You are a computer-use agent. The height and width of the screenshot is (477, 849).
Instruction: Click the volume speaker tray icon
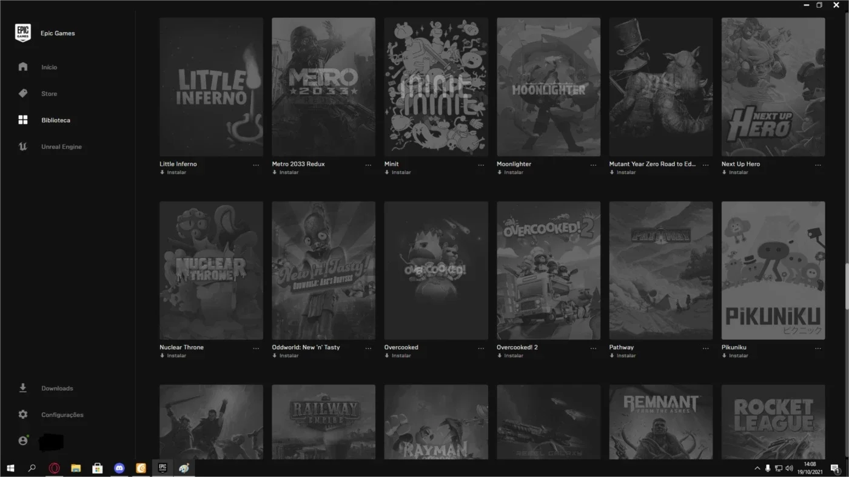tap(789, 469)
